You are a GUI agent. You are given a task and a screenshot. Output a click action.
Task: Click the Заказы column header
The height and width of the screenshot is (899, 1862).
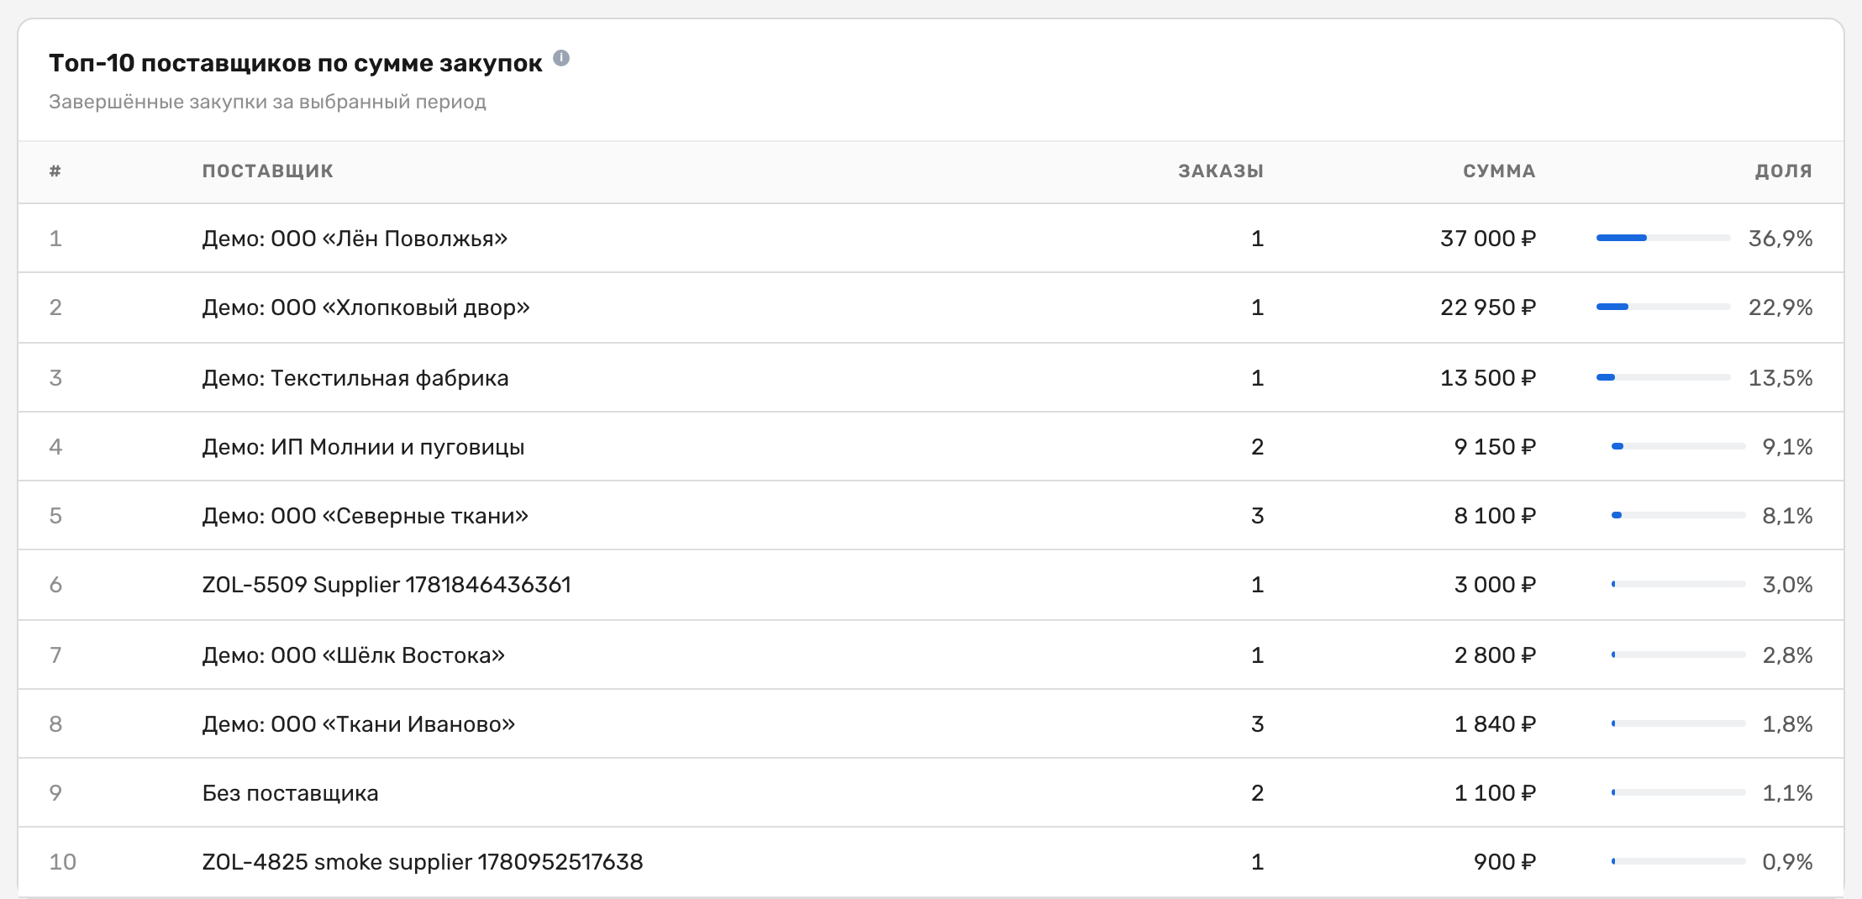click(1220, 171)
